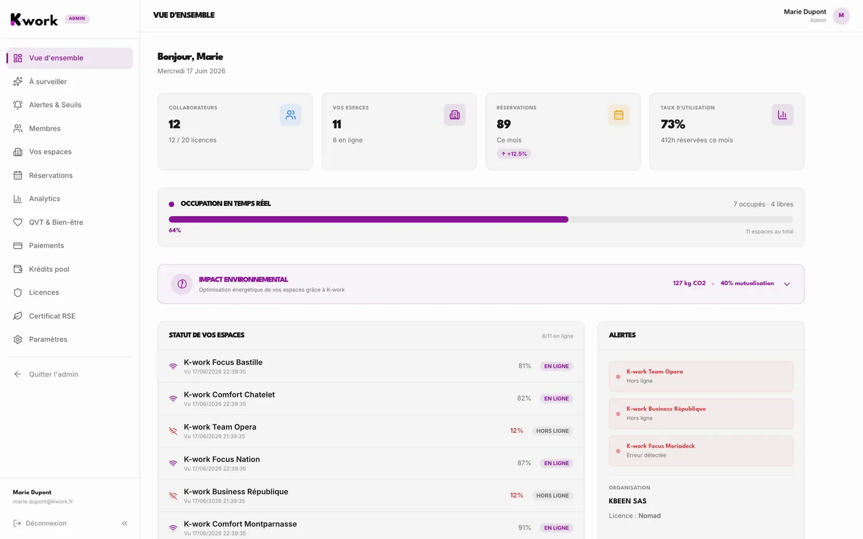
Task: Click the Vos espaces building icon in sidebar
Action: point(18,152)
